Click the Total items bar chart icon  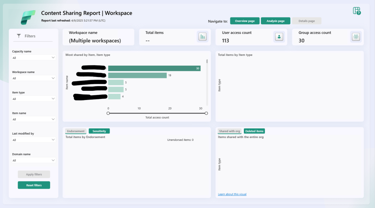(x=202, y=37)
